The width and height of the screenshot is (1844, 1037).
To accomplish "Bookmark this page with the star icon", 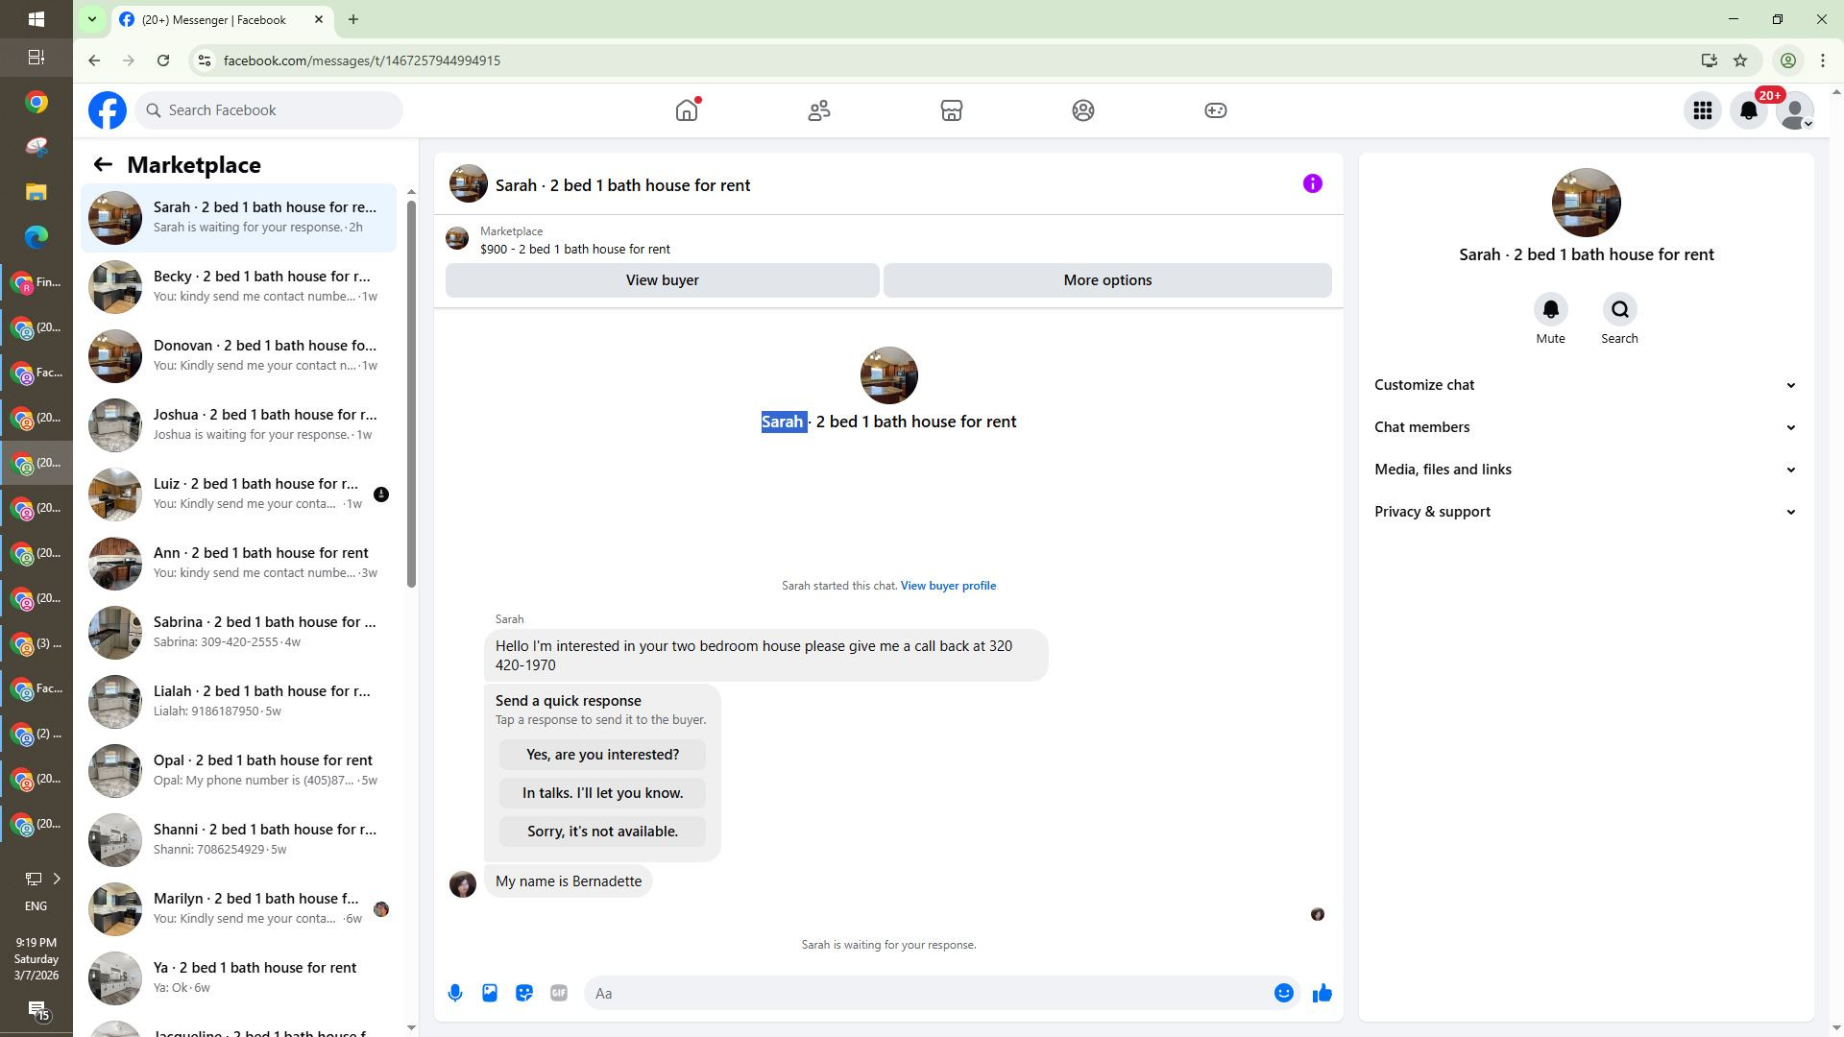I will (x=1740, y=60).
